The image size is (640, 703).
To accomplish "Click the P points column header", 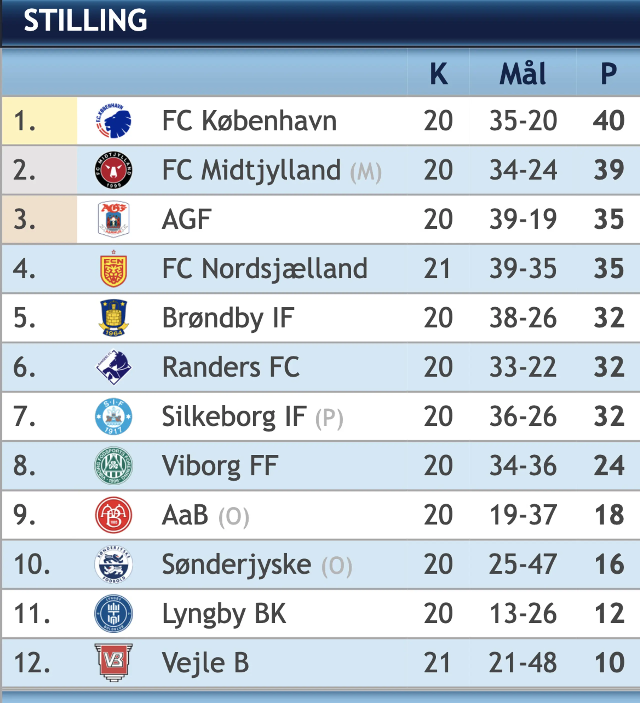I will click(608, 74).
